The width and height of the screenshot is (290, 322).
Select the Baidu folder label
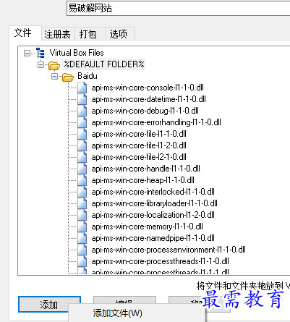[88, 76]
